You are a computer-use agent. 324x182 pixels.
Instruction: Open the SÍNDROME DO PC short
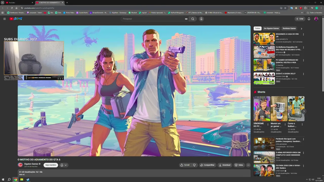click(x=262, y=109)
